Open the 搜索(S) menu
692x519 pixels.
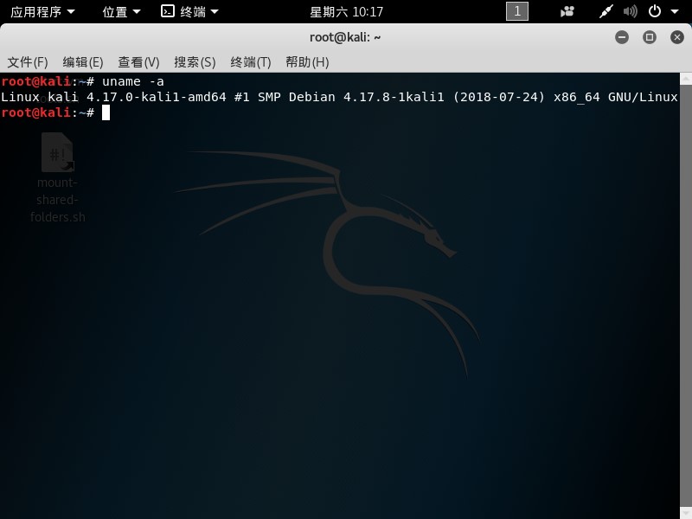[x=195, y=62]
